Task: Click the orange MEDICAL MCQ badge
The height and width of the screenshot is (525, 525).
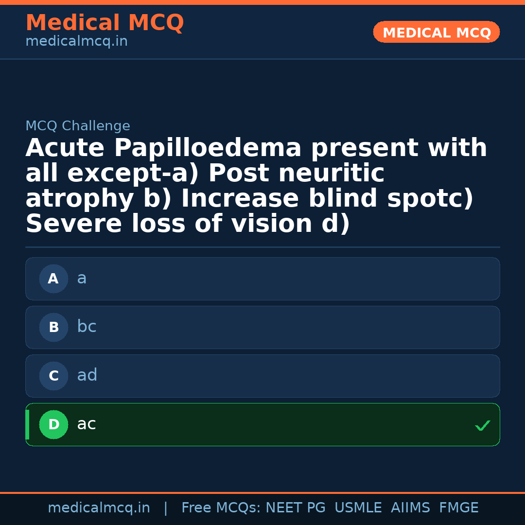Action: pyautogui.click(x=436, y=32)
